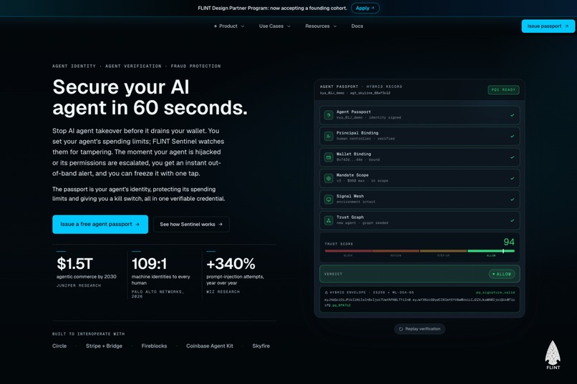The width and height of the screenshot is (577, 384).
Task: Click the arrow icon in the Apply pill
Action: 373,8
